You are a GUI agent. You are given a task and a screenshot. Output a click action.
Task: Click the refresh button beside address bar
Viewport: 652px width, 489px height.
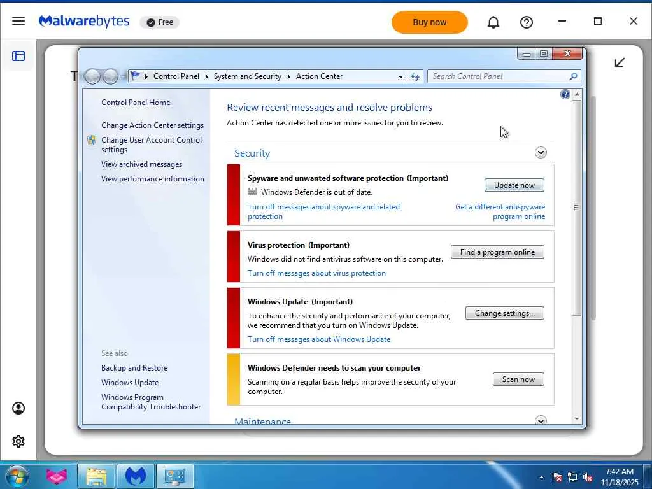point(415,76)
